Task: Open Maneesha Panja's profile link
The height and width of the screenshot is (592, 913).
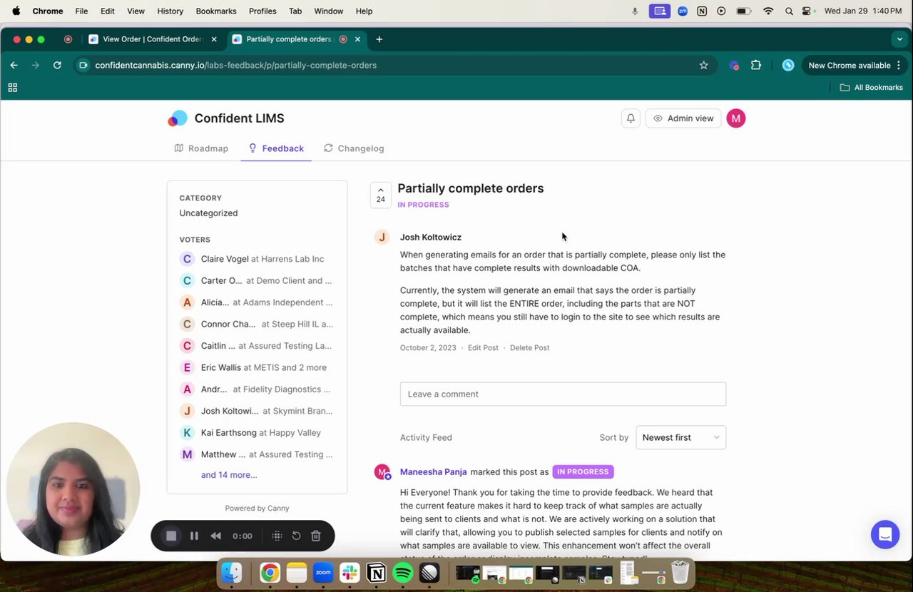Action: (x=433, y=472)
